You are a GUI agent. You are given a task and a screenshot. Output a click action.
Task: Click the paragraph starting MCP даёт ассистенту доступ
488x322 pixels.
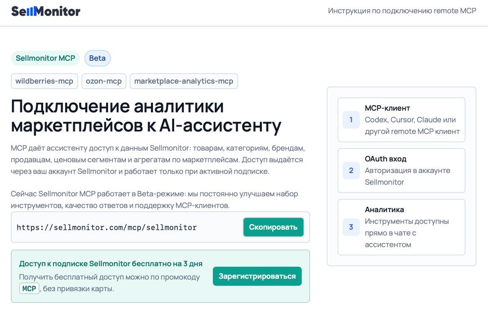(x=158, y=160)
